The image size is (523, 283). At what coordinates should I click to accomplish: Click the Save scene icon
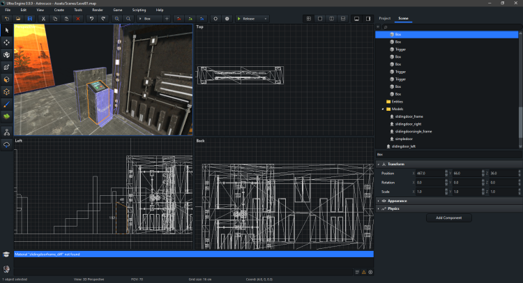[30, 18]
